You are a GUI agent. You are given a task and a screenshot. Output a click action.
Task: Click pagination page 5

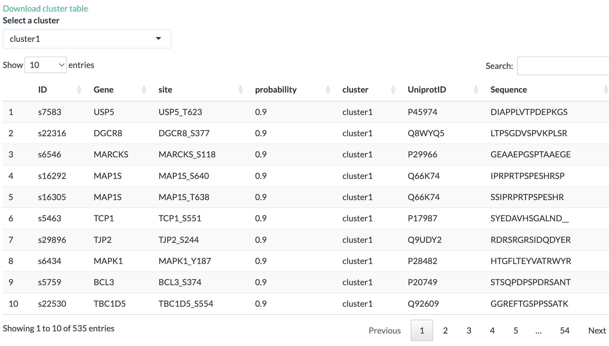tap(516, 330)
